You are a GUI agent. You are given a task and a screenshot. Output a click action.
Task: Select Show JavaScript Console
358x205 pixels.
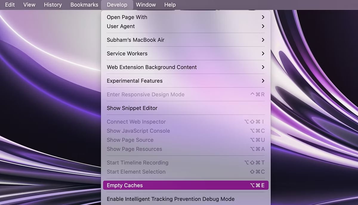[138, 131]
